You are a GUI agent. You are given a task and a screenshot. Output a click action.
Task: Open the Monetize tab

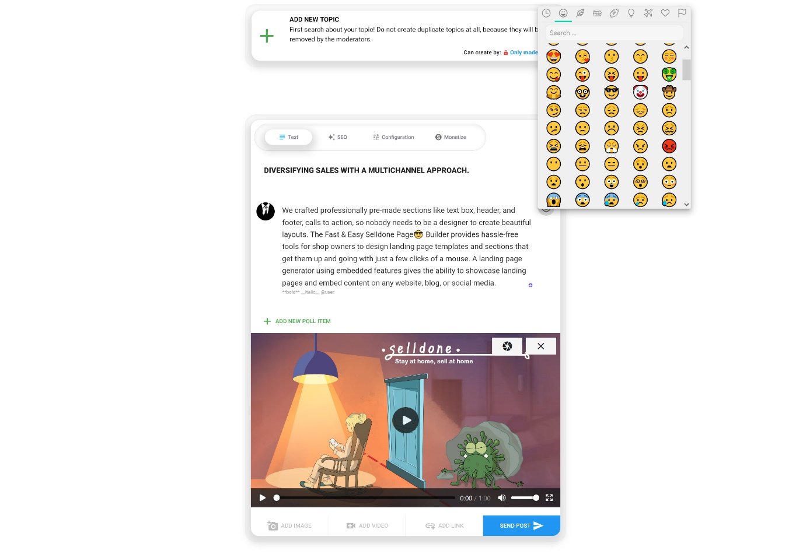click(451, 137)
